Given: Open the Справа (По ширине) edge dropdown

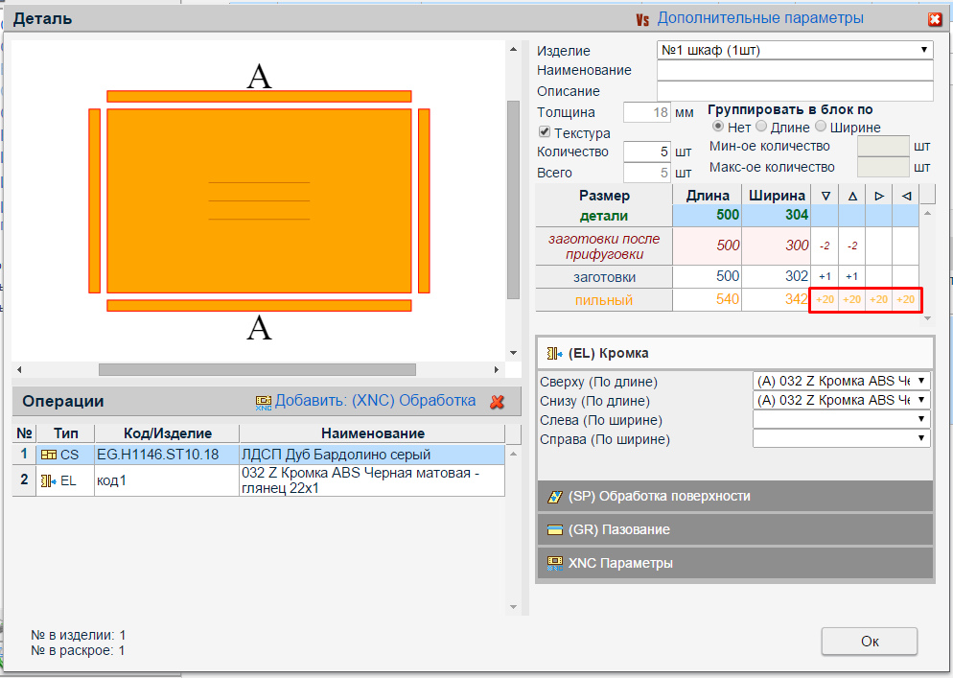Looking at the screenshot, I should click(842, 438).
